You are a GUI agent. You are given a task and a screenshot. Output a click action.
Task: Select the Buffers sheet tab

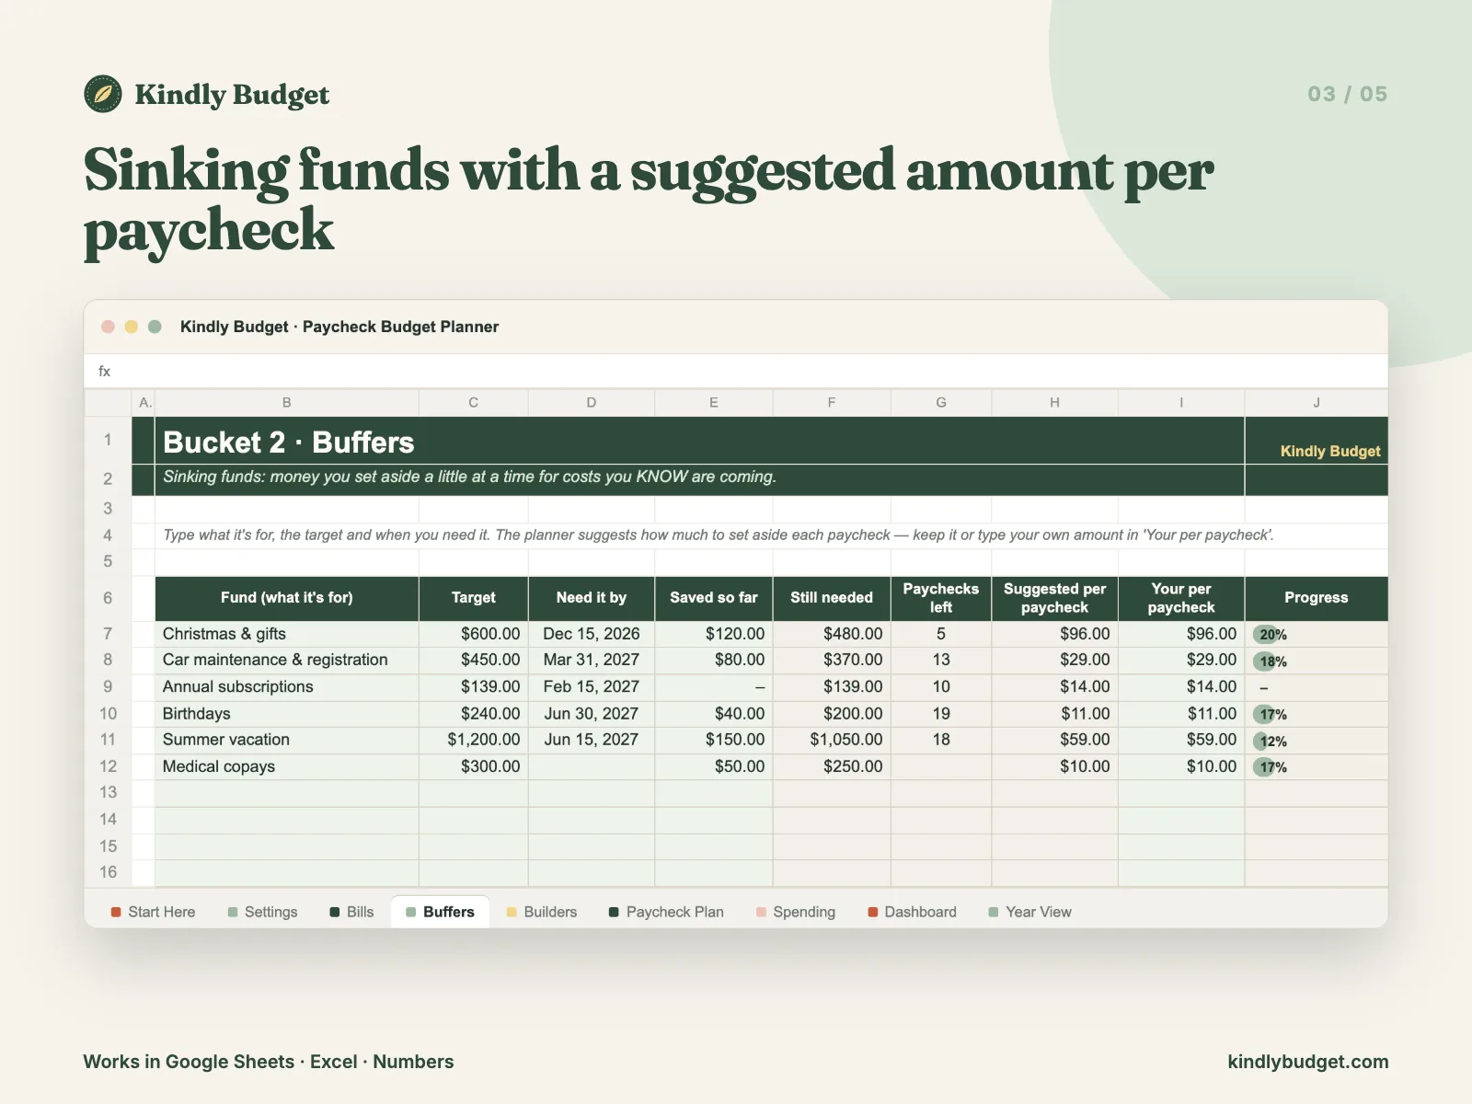click(440, 912)
